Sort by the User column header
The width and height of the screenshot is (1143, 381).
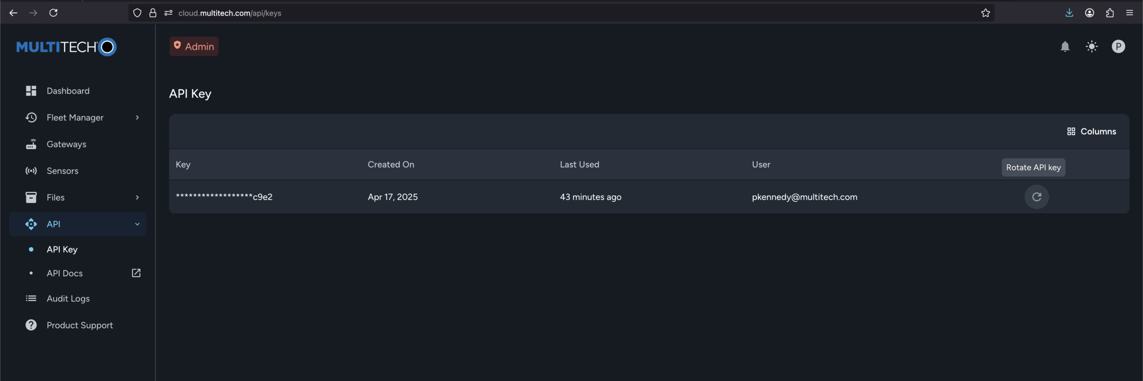point(761,165)
